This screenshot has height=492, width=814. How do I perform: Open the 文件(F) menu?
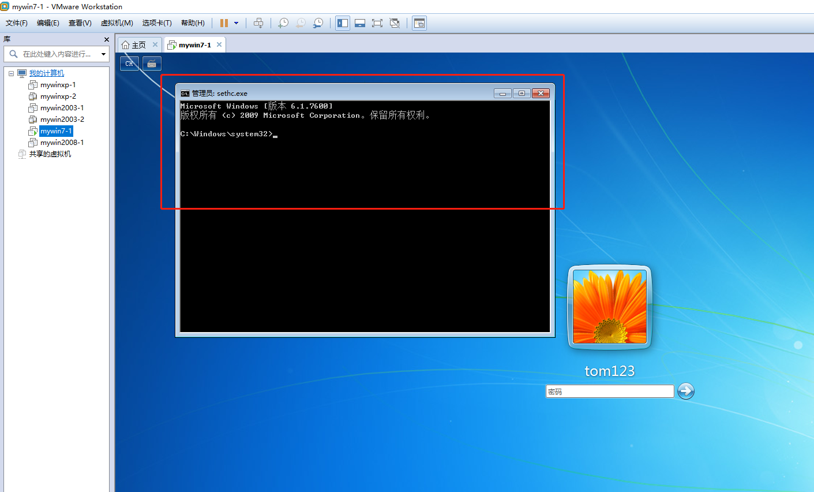tap(17, 23)
